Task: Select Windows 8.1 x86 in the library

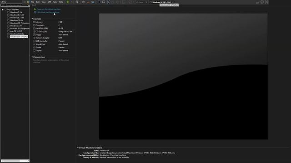Action: click(x=17, y=18)
